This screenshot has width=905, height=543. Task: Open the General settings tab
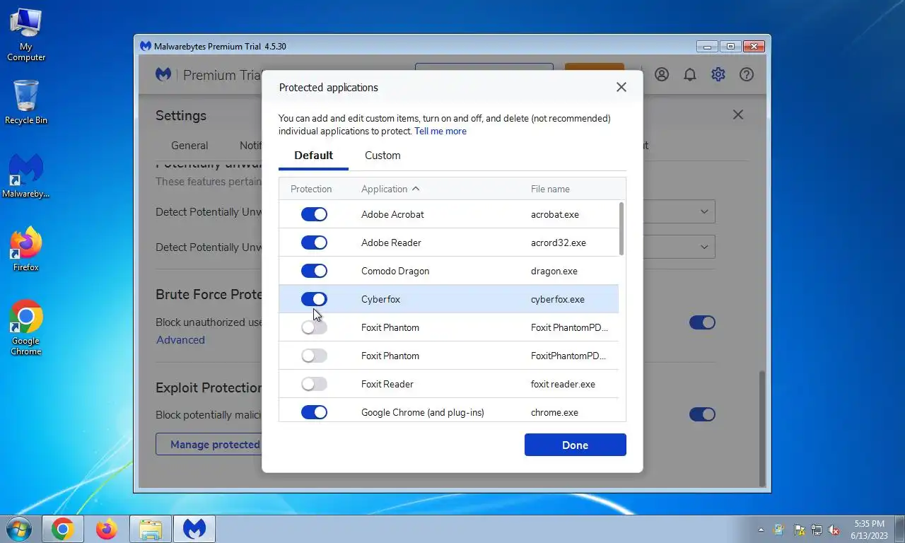coord(189,146)
